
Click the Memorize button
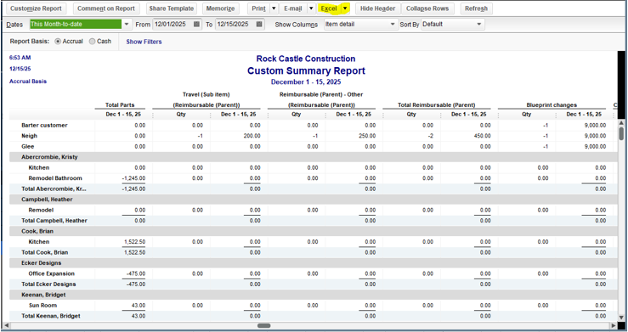click(221, 8)
